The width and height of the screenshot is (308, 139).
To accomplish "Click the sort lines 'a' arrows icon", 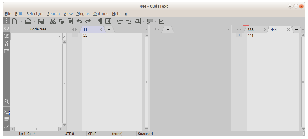I will pos(138,21).
